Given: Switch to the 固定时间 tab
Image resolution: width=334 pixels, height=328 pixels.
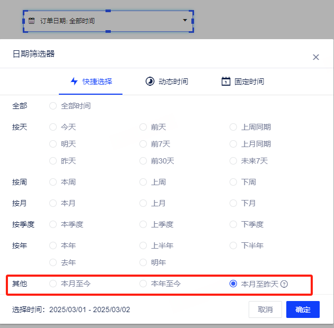Looking at the screenshot, I should coord(243,81).
